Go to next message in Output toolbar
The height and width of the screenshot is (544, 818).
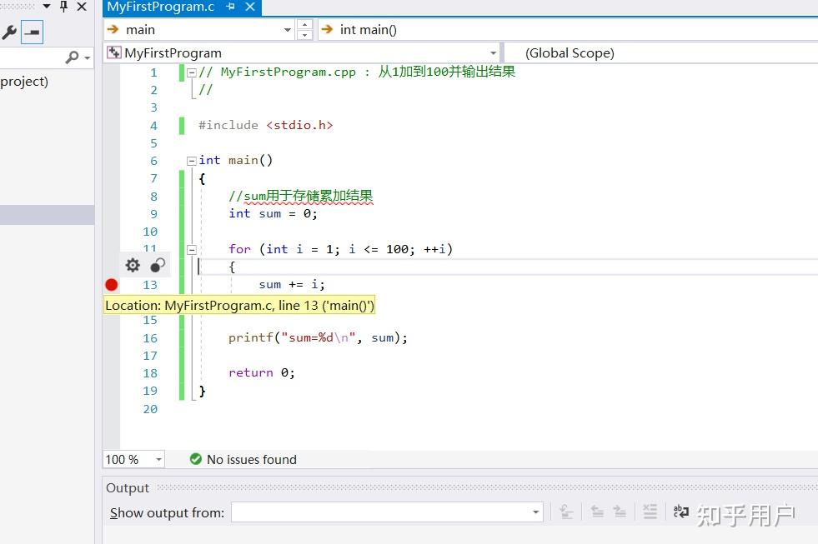(622, 512)
